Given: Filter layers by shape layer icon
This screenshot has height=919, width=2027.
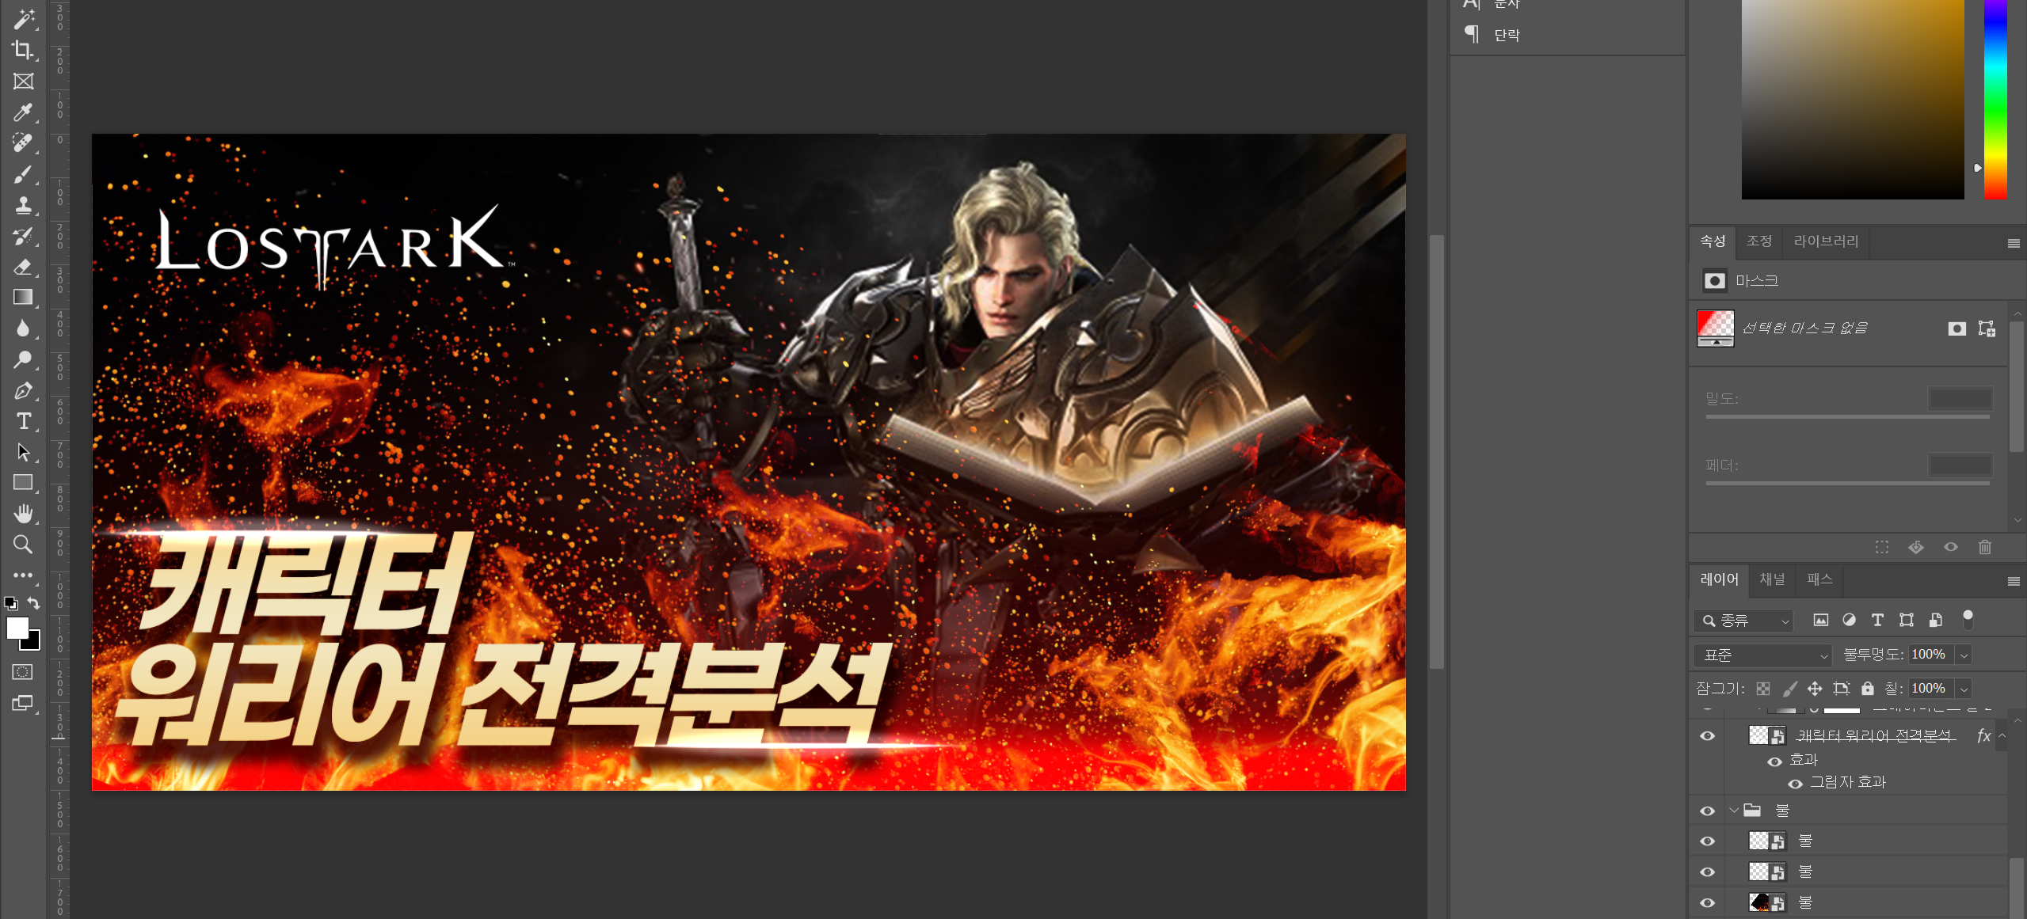Looking at the screenshot, I should click(x=1907, y=620).
